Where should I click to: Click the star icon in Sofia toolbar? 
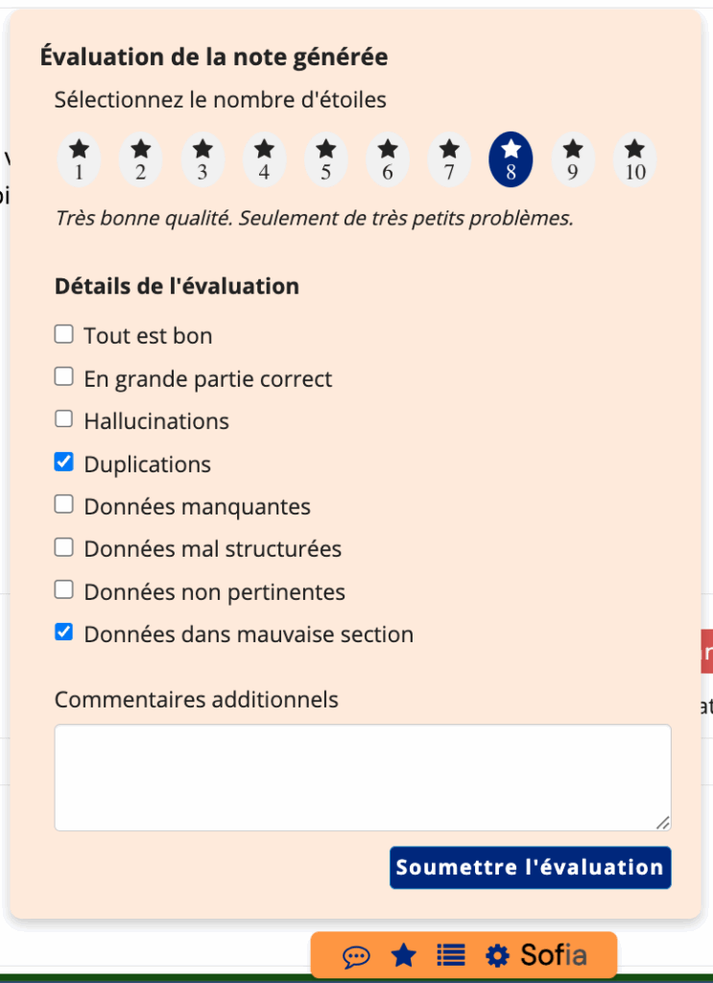point(403,956)
